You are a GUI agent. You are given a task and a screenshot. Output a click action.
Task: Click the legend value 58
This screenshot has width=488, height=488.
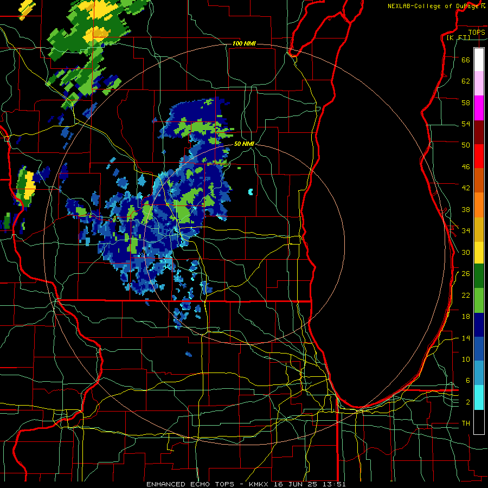tap(466, 102)
